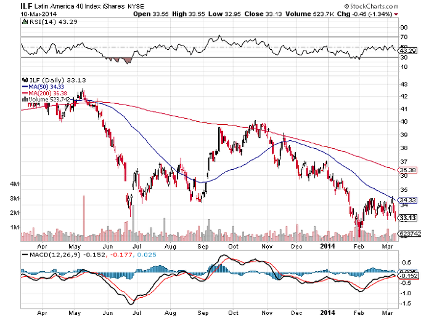
Task: Click the red down-triangle beside the Chg value
Action: click(396, 14)
